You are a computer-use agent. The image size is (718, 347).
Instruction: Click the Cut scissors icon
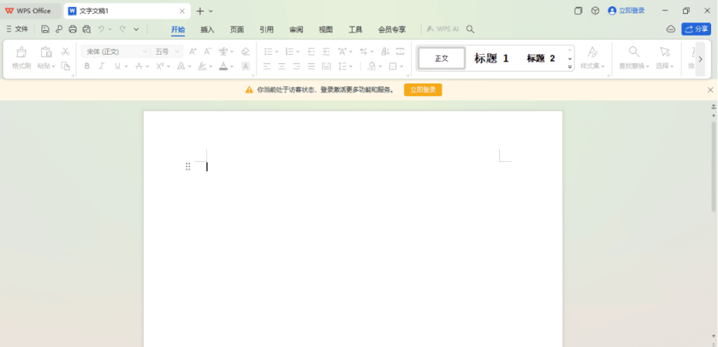(x=65, y=51)
